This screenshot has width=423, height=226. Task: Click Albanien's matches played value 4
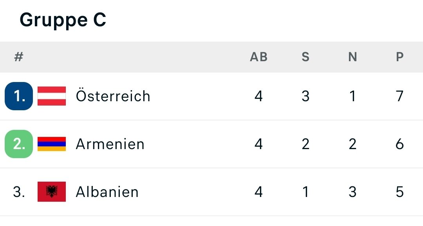coord(259,192)
